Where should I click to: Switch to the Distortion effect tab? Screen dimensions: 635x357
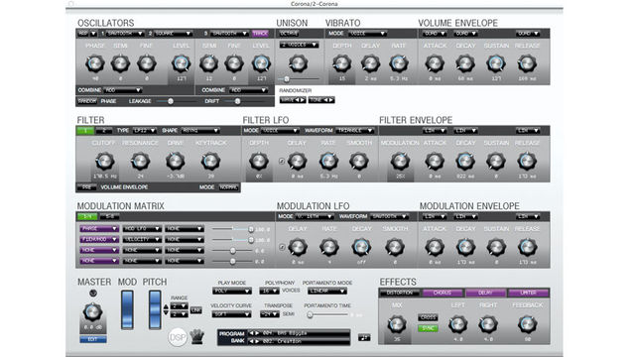coord(399,293)
